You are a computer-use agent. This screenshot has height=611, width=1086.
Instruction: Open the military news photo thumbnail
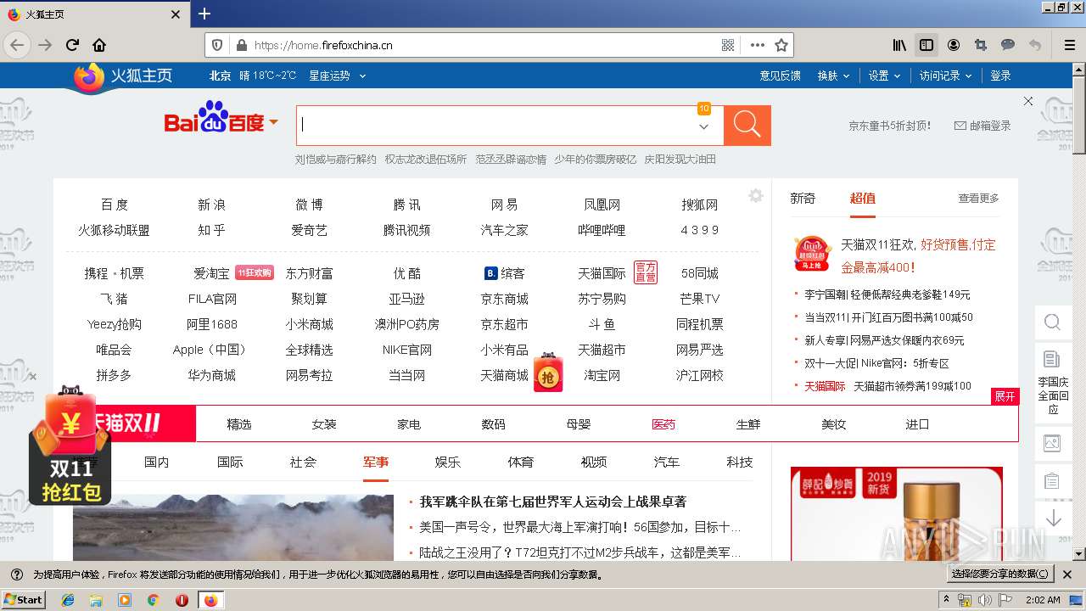pos(233,527)
